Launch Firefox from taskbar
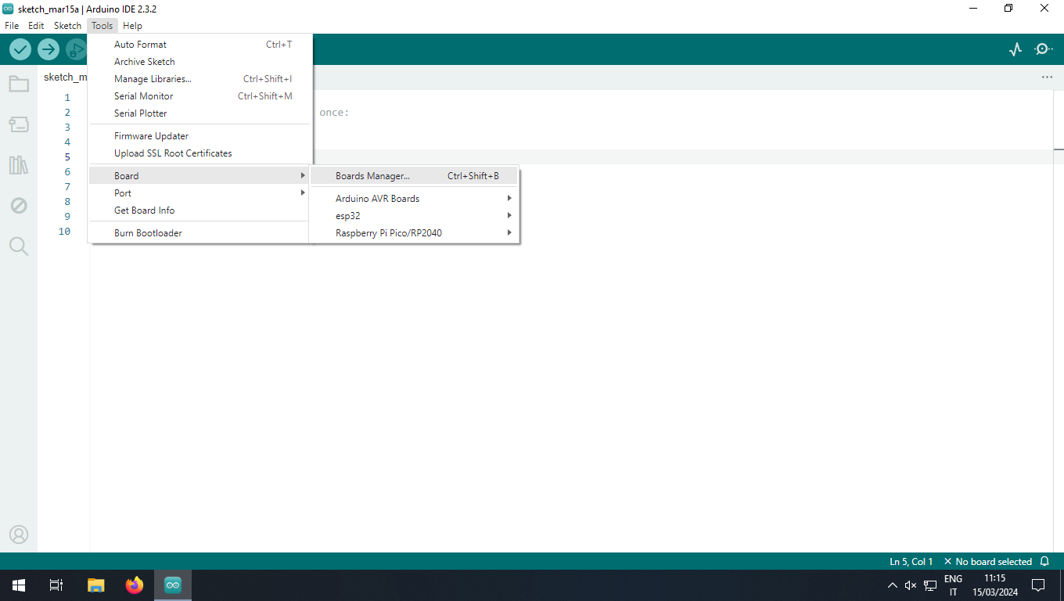The image size is (1064, 601). point(135,585)
